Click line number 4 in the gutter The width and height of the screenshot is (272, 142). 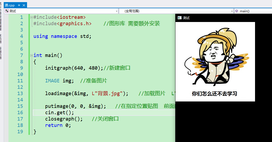(x=21, y=36)
